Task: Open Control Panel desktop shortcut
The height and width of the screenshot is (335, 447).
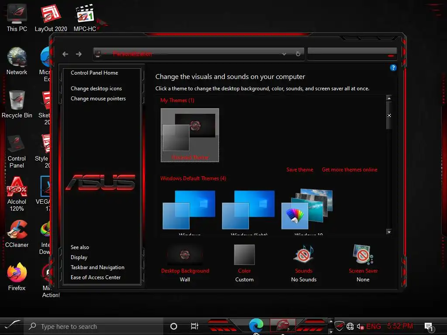Action: [x=17, y=151]
